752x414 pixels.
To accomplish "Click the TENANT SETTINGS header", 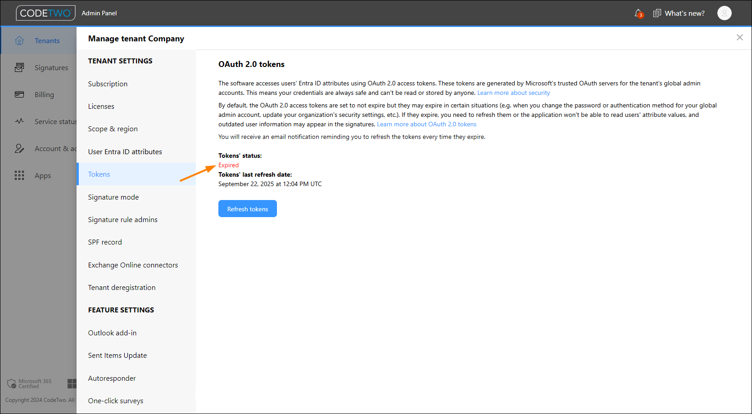I will [x=120, y=61].
